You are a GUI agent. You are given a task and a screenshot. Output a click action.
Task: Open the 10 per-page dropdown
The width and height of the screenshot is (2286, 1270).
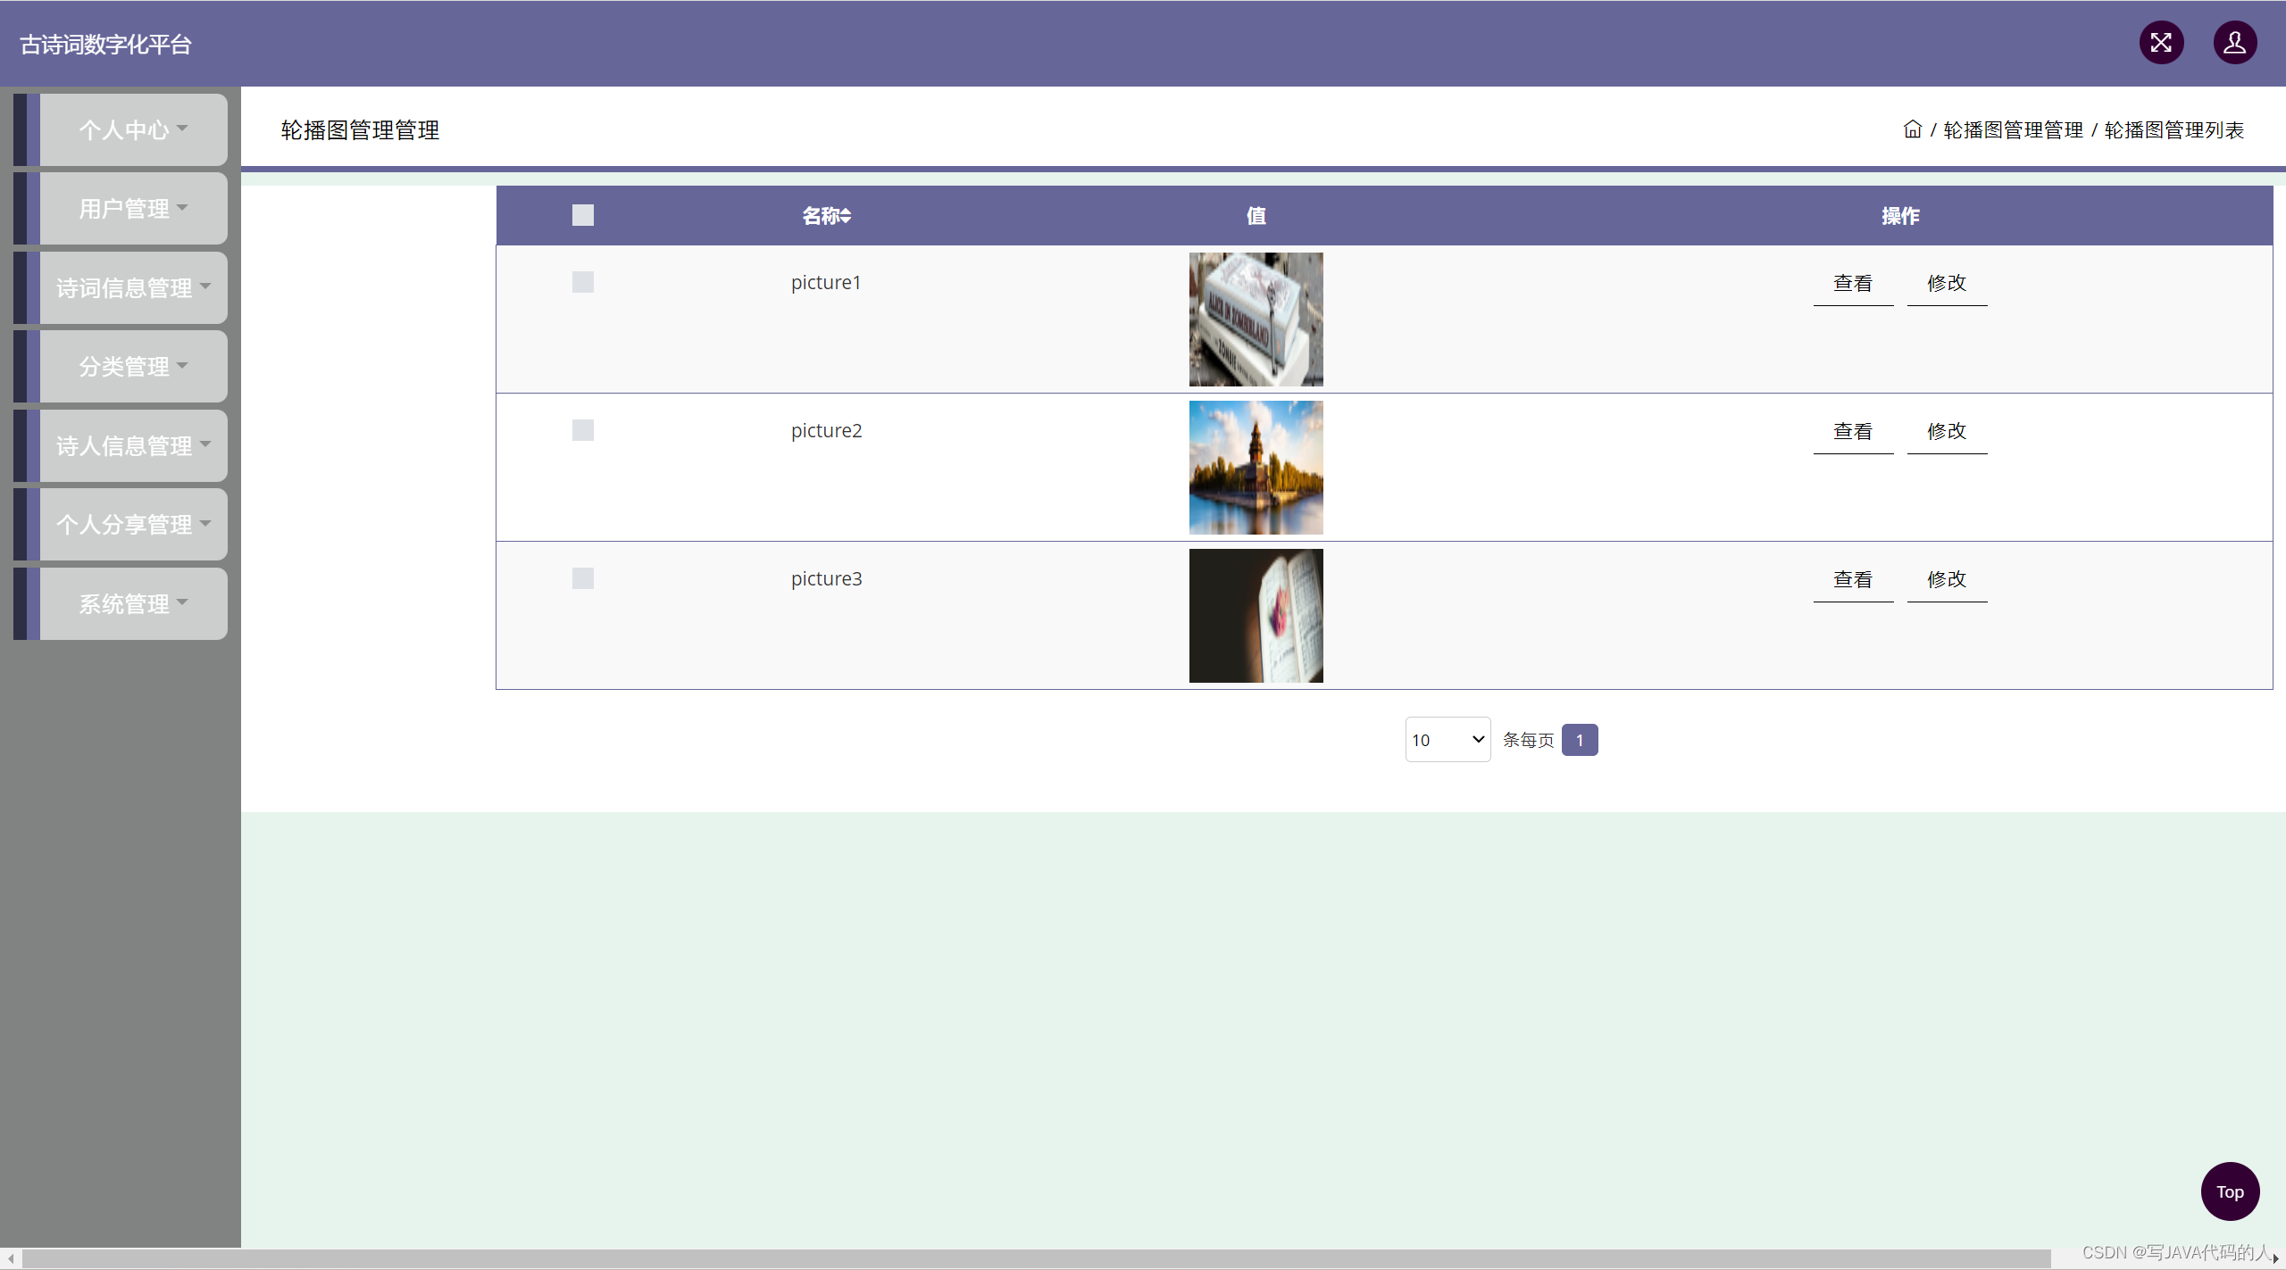click(x=1448, y=740)
